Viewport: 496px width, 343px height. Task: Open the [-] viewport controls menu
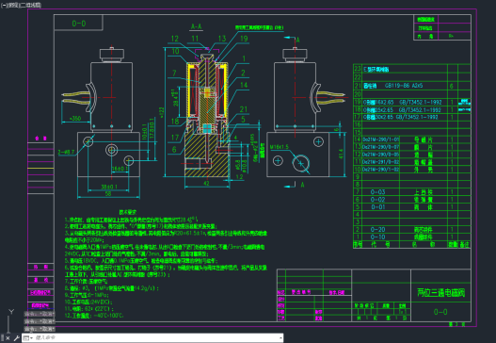pos(4,5)
